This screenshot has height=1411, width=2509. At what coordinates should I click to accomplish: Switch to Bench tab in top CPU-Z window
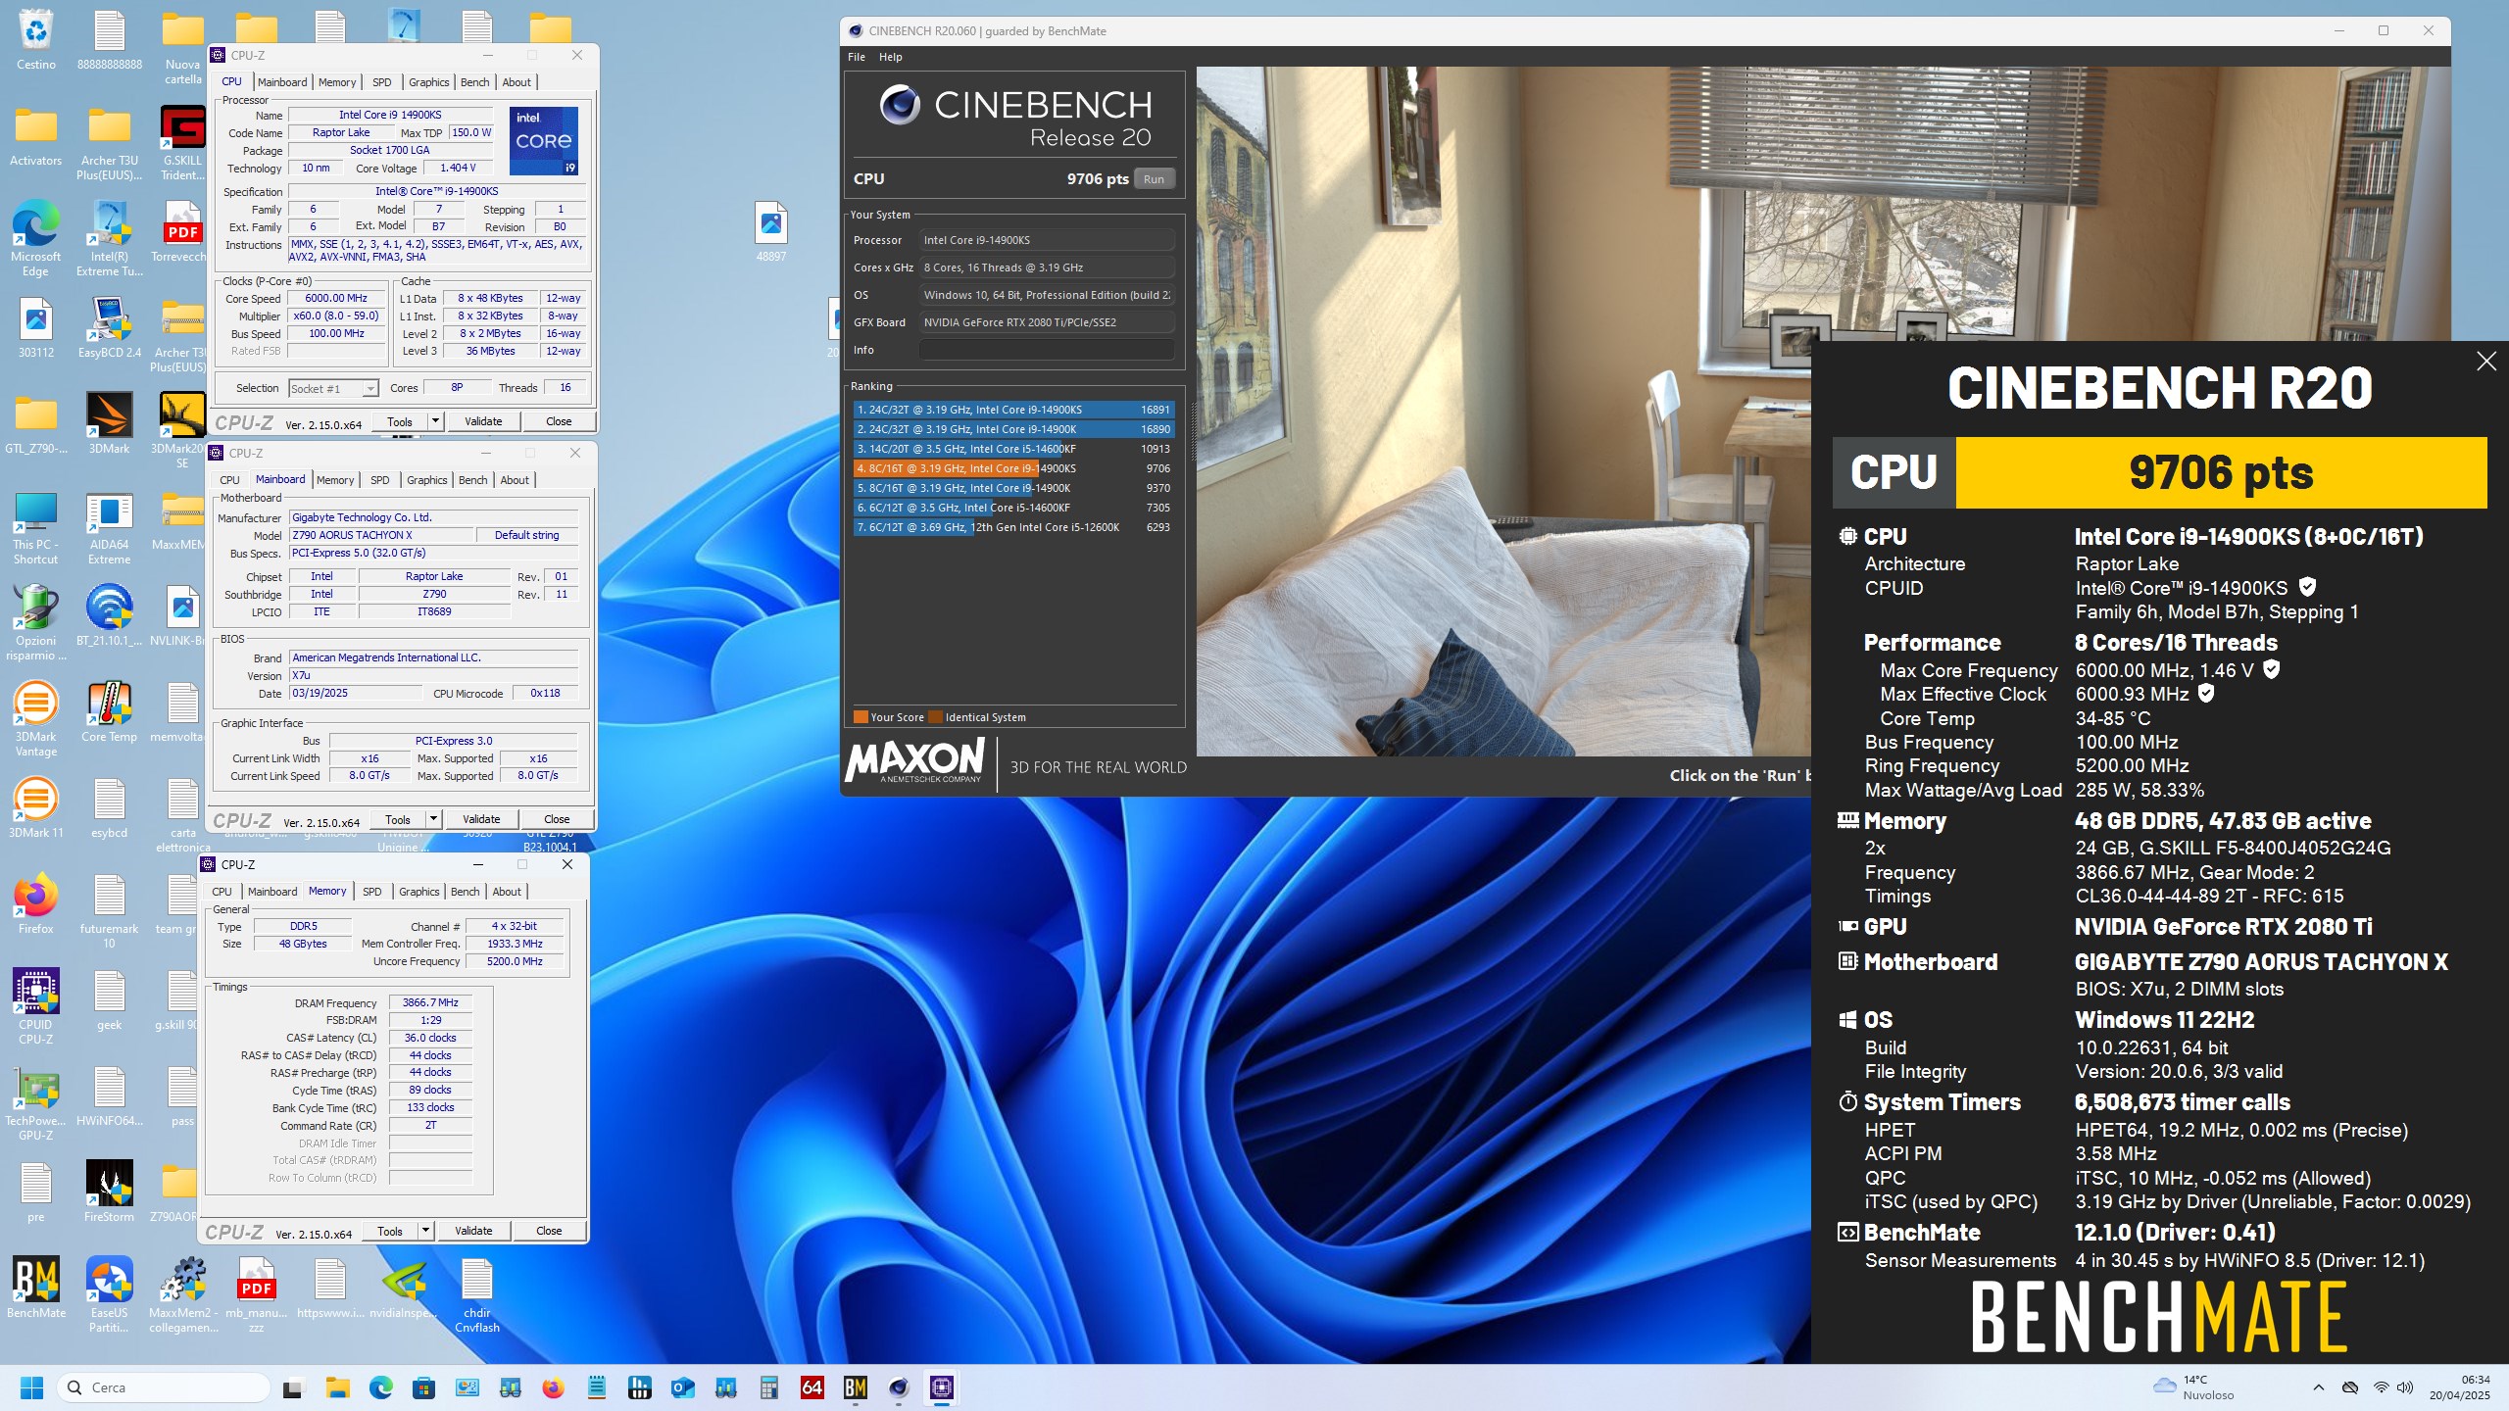click(475, 82)
